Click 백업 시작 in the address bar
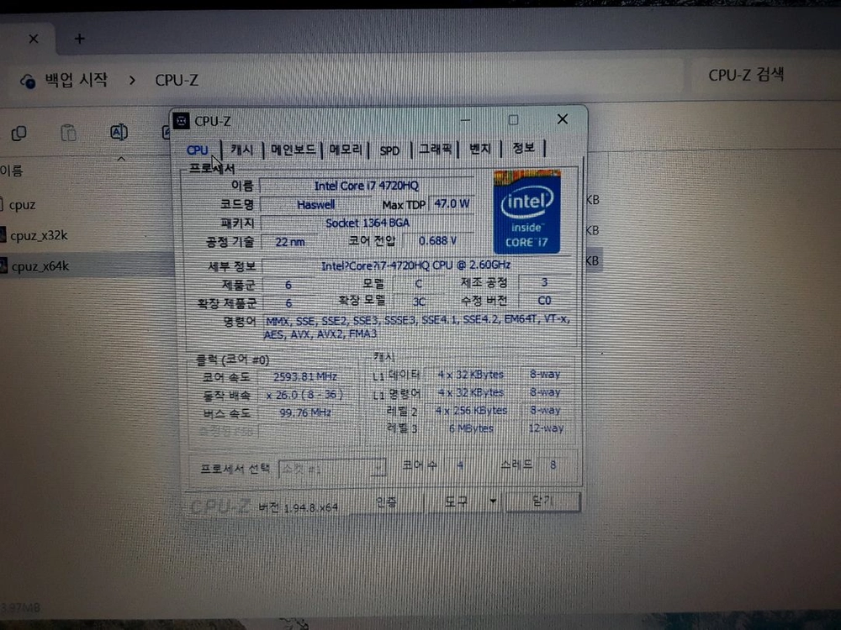Screen dimensions: 841x630 [x=77, y=80]
